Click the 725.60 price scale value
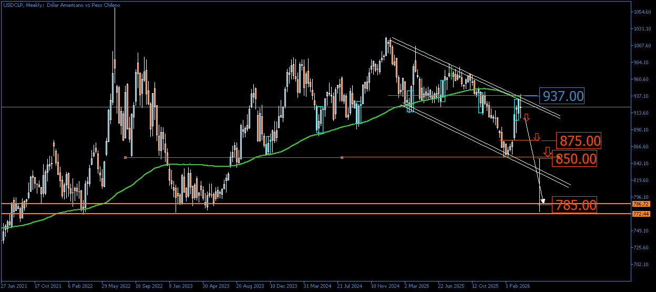This screenshot has height=292, width=656. click(642, 247)
